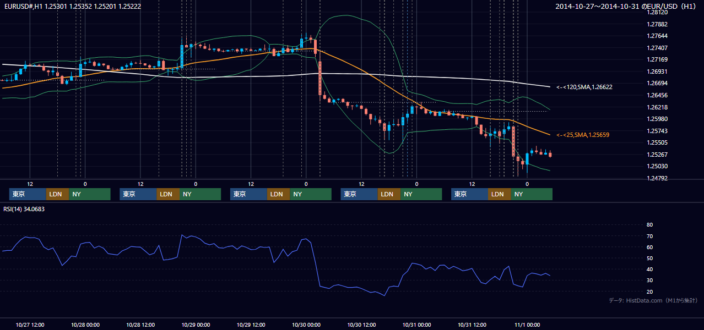Click the RSI 20 level label
Screen dimensions: 704x330
[x=649, y=291]
